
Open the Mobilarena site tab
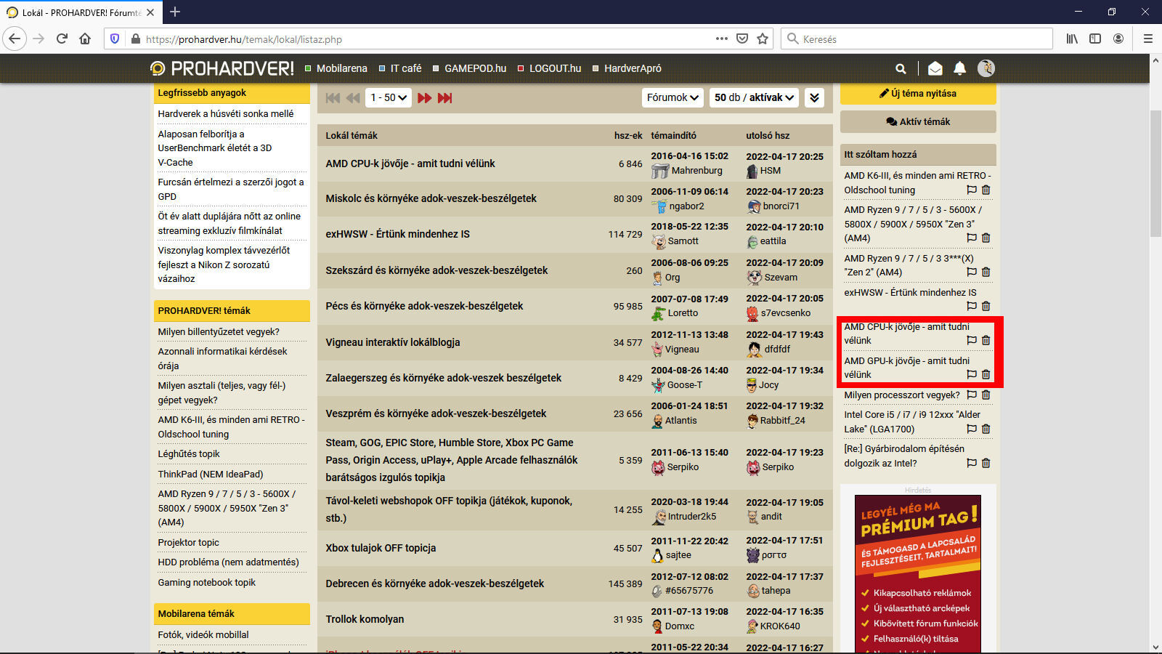336,68
